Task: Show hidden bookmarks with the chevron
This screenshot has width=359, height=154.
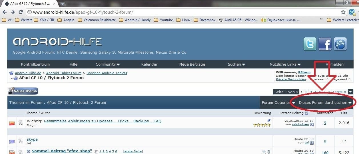Action: coord(321,19)
